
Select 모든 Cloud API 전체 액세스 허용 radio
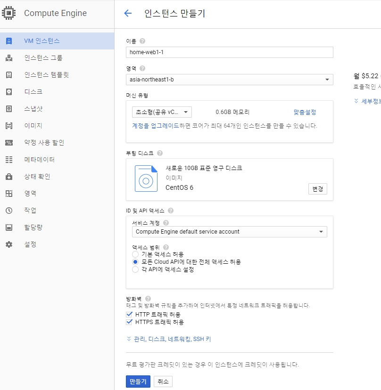[x=135, y=262]
